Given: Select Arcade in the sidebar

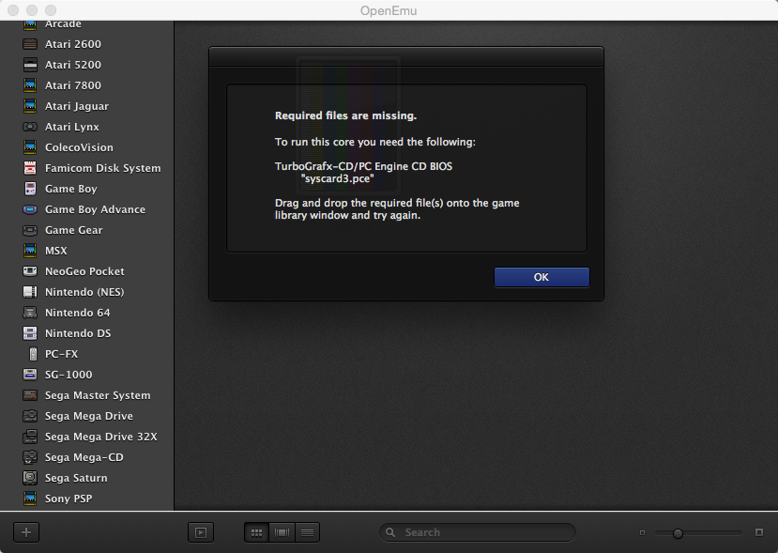Looking at the screenshot, I should tap(63, 24).
